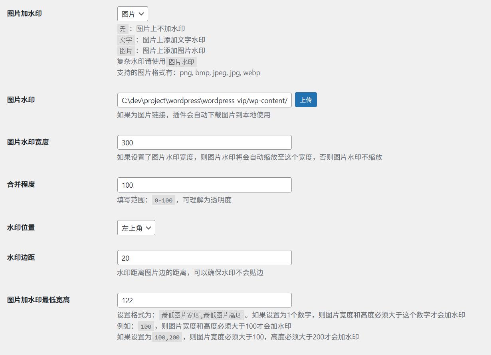Click the 图片水印宽度 field containing 300
491x355 pixels.
click(x=204, y=143)
